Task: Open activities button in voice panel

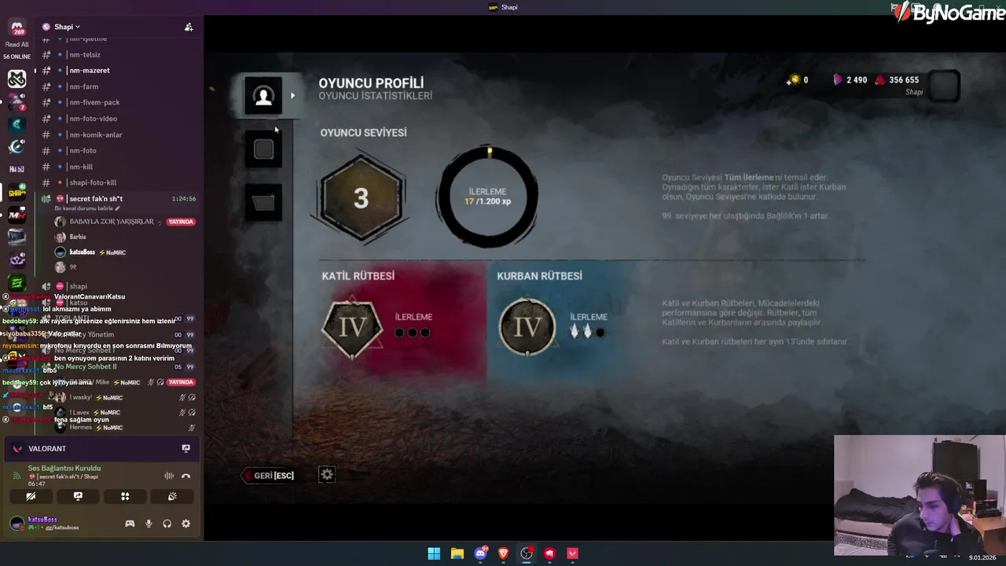Action: 125,496
